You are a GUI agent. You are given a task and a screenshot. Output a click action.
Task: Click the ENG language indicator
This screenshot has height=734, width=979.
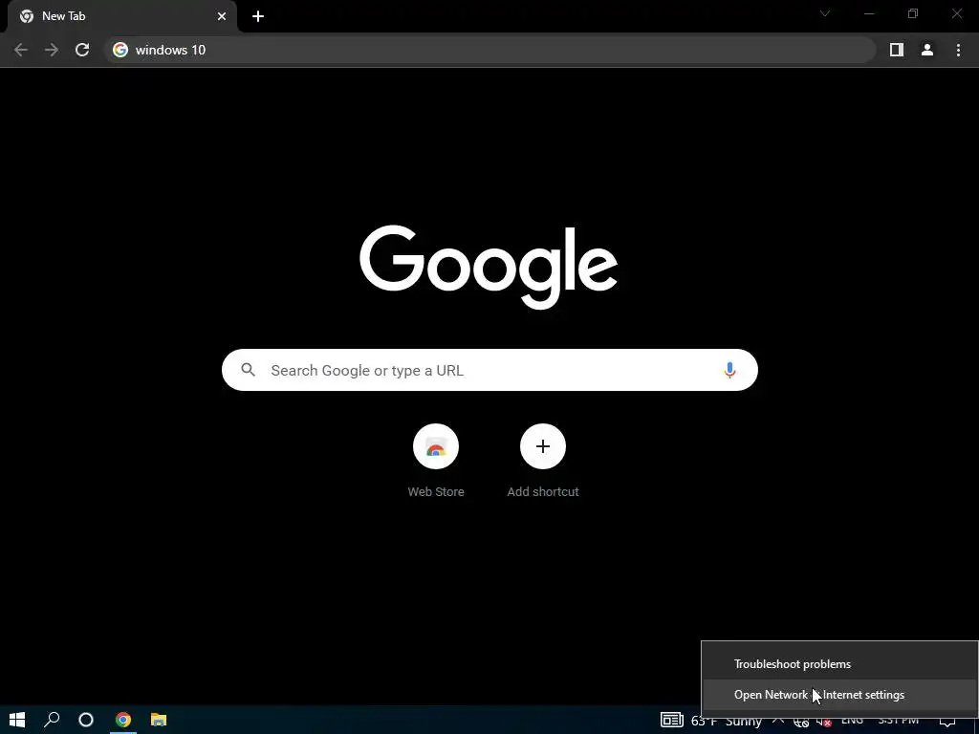coord(852,720)
